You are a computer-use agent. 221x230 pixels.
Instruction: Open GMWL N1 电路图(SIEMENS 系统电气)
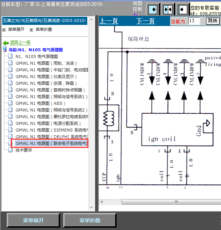(52, 130)
